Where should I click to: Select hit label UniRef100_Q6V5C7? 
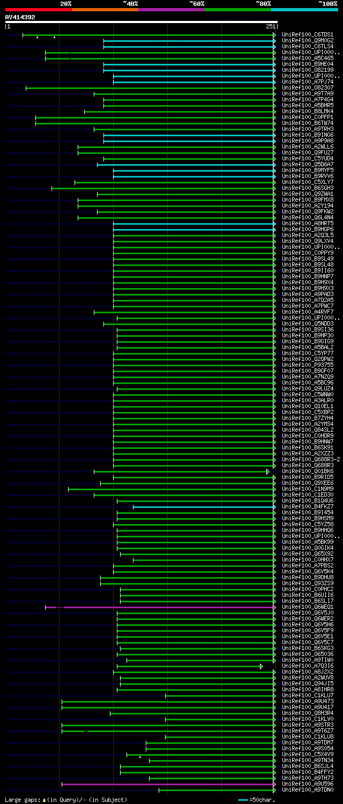[308, 643]
